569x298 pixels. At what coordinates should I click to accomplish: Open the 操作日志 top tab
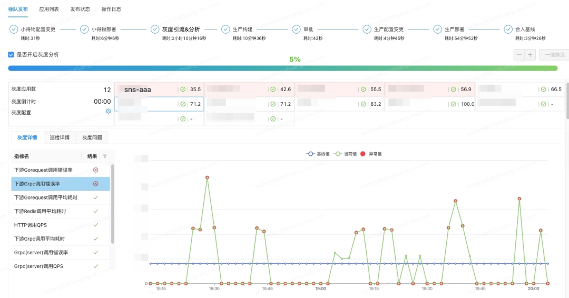pos(111,9)
